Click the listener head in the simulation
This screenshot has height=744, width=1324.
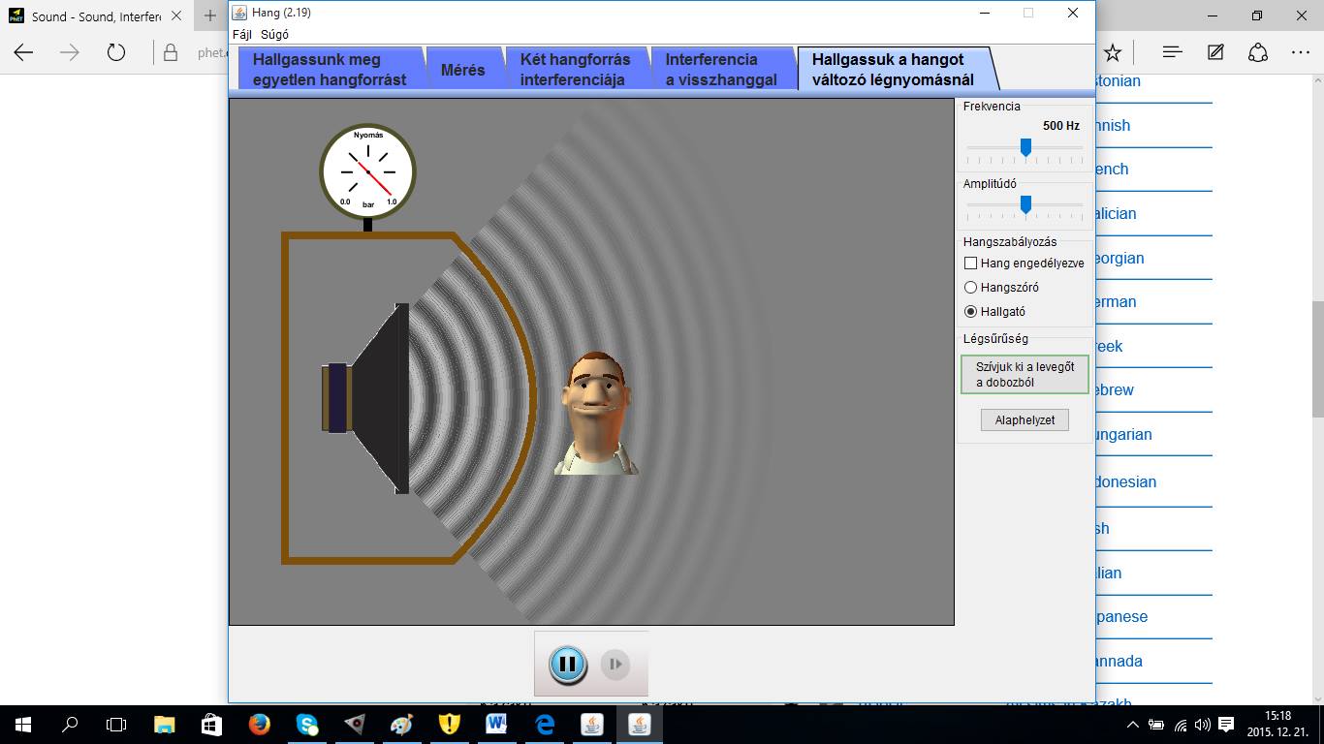[596, 413]
